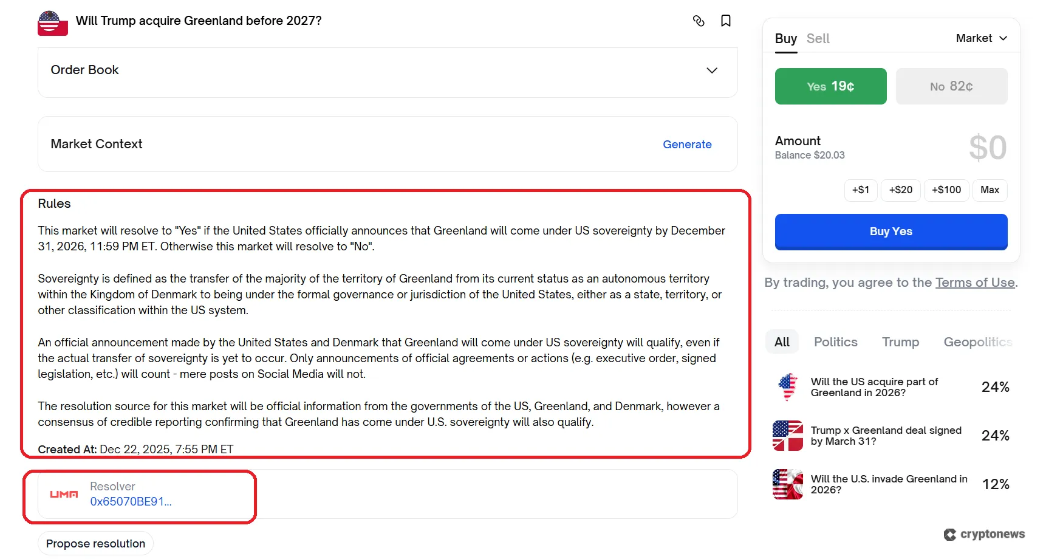Click the US invade Greenland market icon

788,484
